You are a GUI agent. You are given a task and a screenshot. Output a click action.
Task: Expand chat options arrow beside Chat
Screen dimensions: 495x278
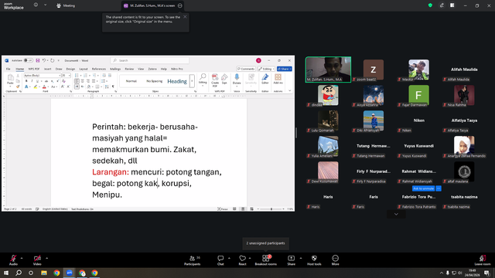(229, 258)
